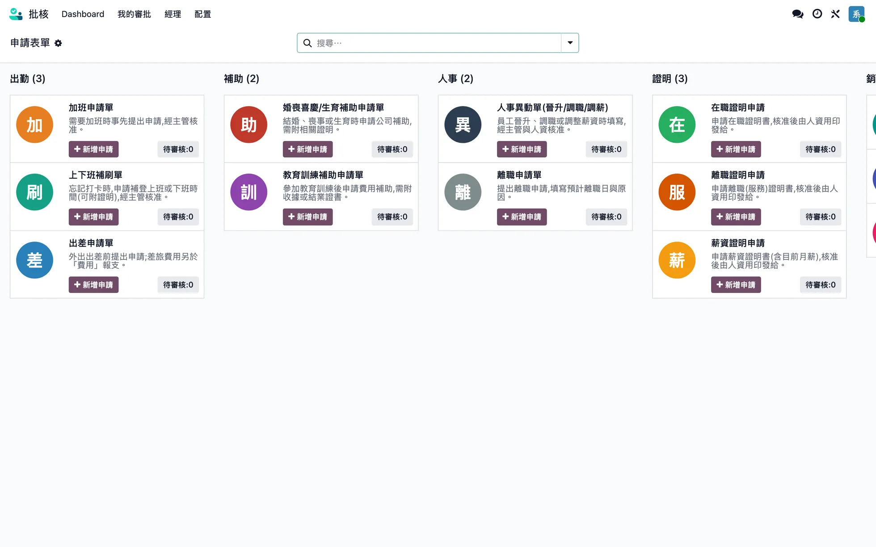Expand the search options dropdown arrow
The width and height of the screenshot is (876, 547).
pyautogui.click(x=570, y=43)
